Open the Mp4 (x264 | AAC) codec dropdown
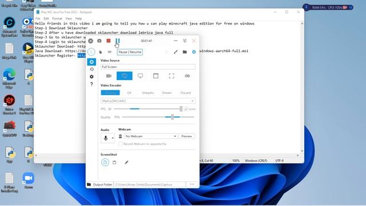This screenshot has height=206, width=366. (148, 101)
